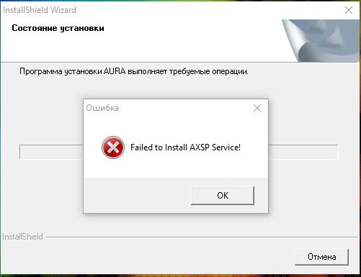The height and width of the screenshot is (277, 361).
Task: Close the Ошибка error dialog
Action: pos(257,108)
